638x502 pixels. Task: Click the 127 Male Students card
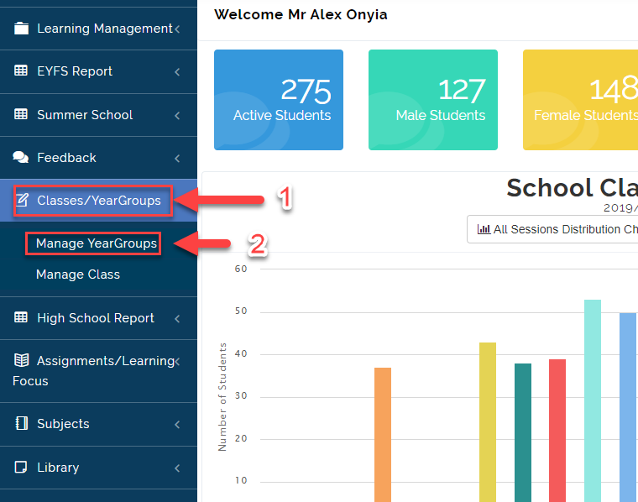coord(433,100)
